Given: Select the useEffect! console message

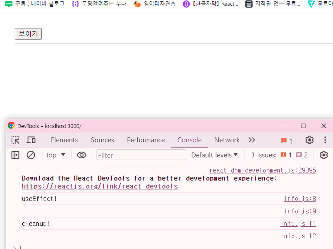Looking at the screenshot, I should coord(39,199).
